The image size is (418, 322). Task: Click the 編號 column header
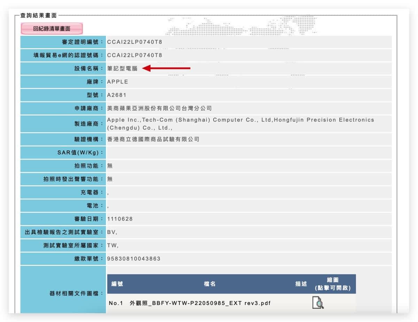point(117,284)
